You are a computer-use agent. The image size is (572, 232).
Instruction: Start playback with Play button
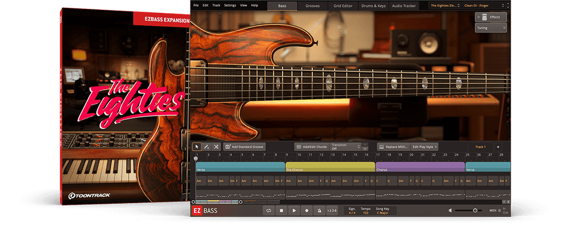point(294,210)
